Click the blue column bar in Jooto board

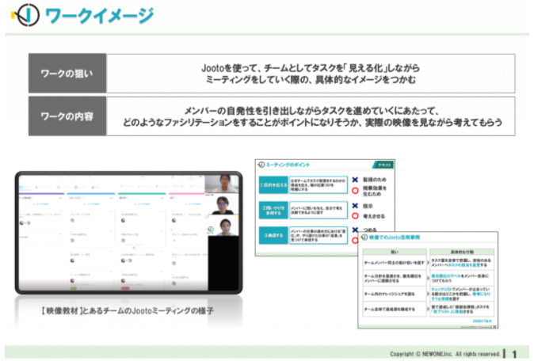pyautogui.click(x=91, y=194)
